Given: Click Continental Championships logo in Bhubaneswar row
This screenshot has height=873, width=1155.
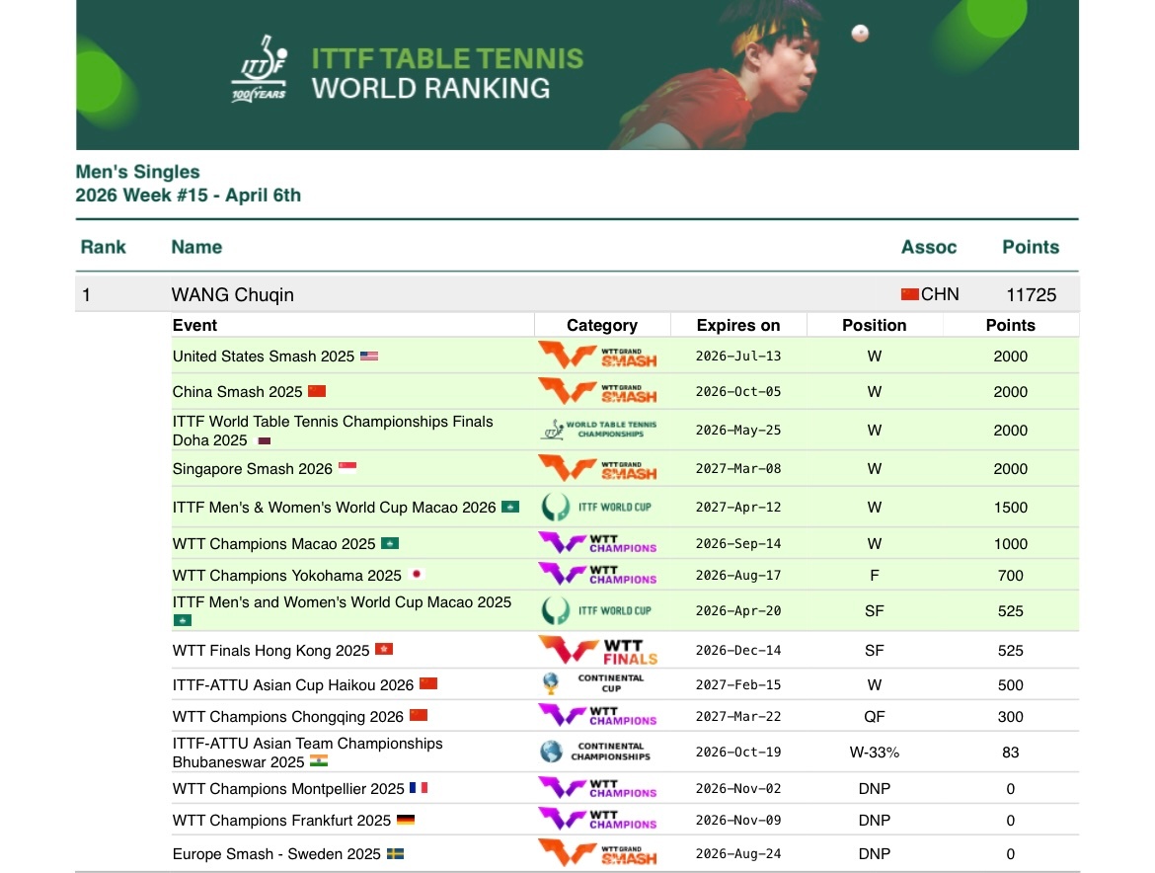Looking at the screenshot, I should pos(595,752).
